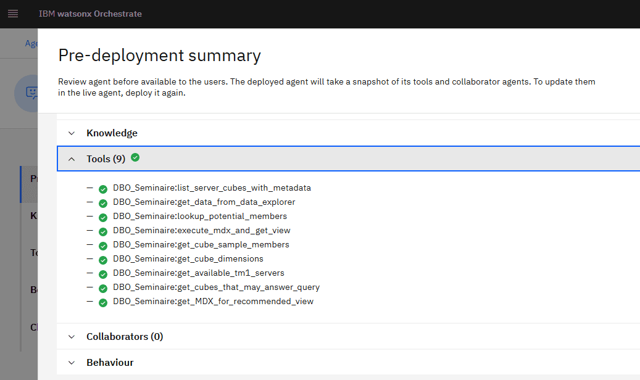This screenshot has width=640, height=380.
Task: Click status icon next to get_available_tm1_servers
Action: [x=102, y=273]
